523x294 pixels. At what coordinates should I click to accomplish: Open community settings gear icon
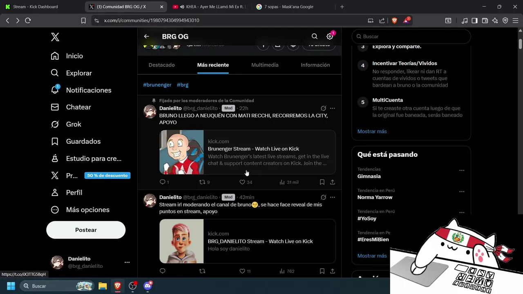coord(330,36)
